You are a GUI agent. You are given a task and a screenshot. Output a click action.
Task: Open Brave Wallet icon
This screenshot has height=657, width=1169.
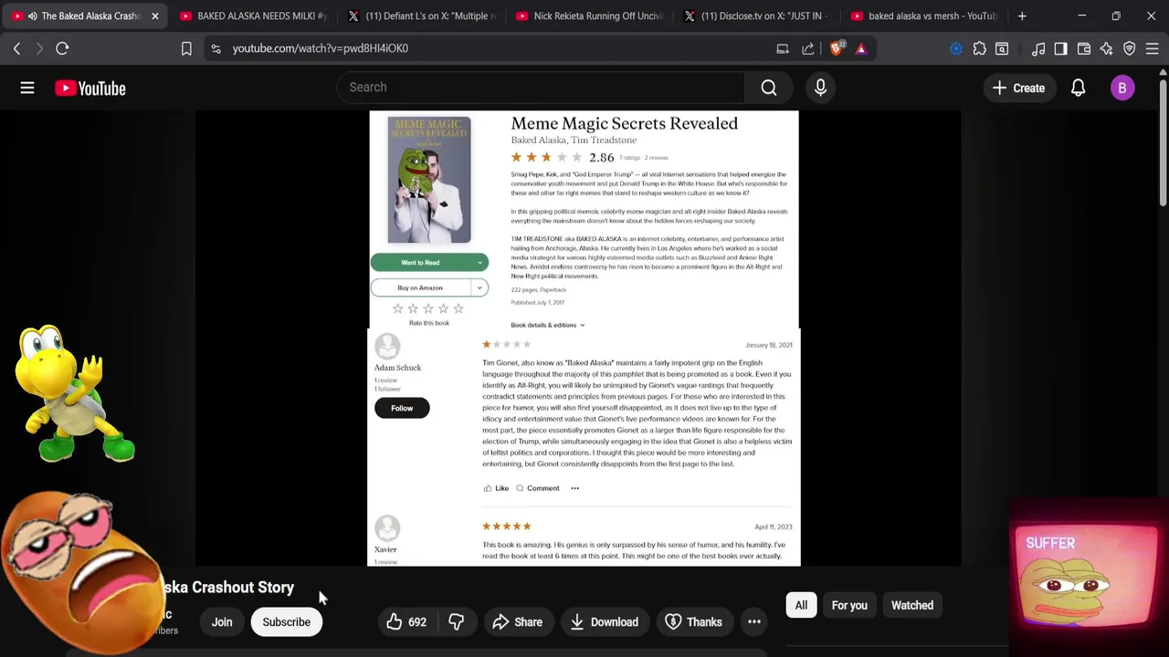pos(1084,48)
